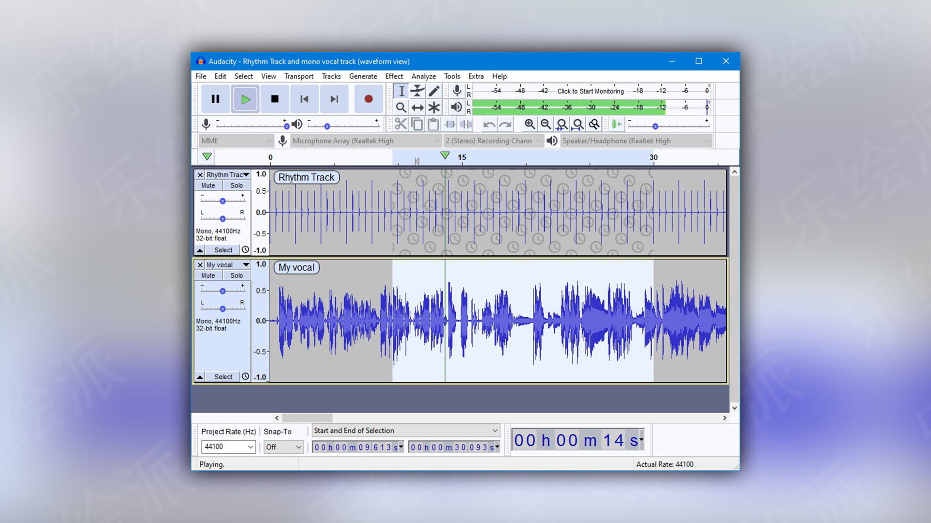Viewport: 931px width, 523px height.
Task: Click Select button on Rhythm Track panel
Action: point(223,250)
